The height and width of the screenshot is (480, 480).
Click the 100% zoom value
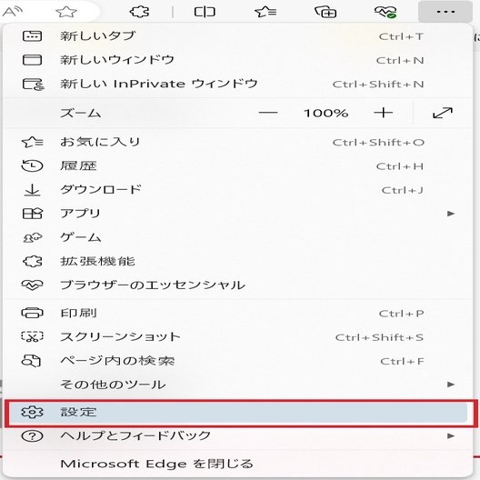(325, 113)
